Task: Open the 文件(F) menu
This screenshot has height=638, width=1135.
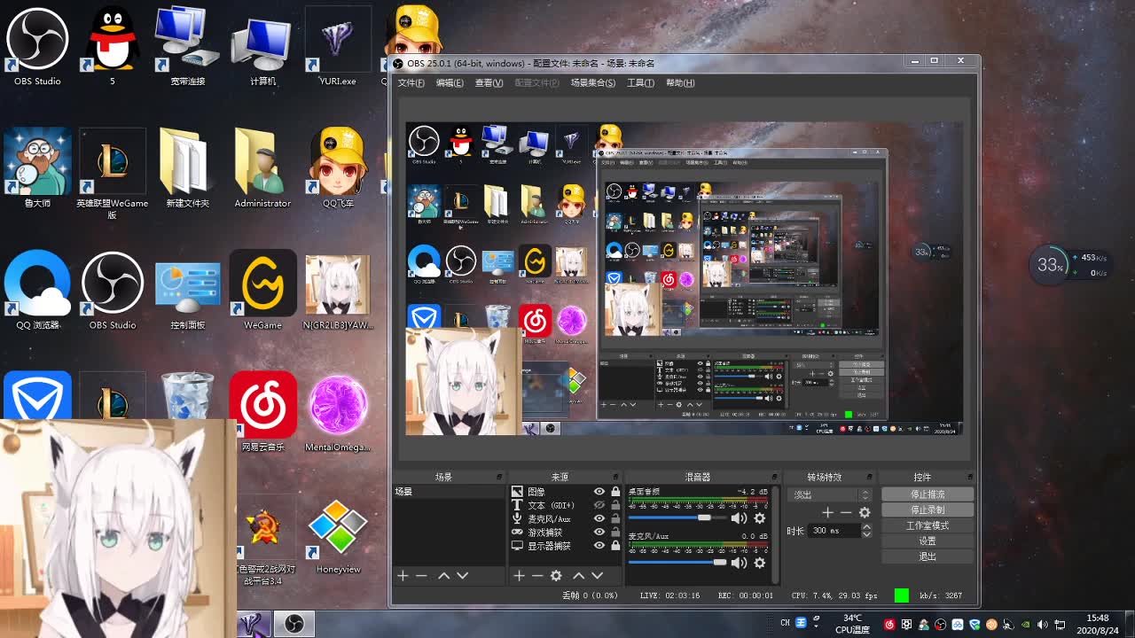Action: [x=411, y=82]
